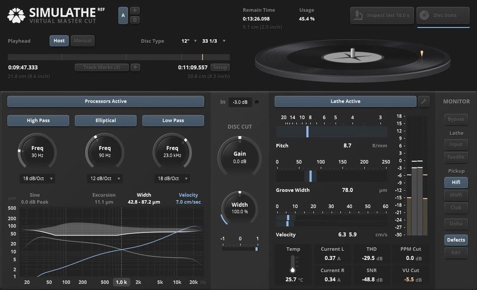Enable the Elliptical filter
The width and height of the screenshot is (477, 290).
[106, 120]
